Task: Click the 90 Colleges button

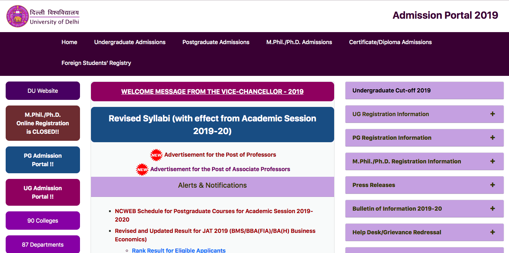Action: (43, 221)
